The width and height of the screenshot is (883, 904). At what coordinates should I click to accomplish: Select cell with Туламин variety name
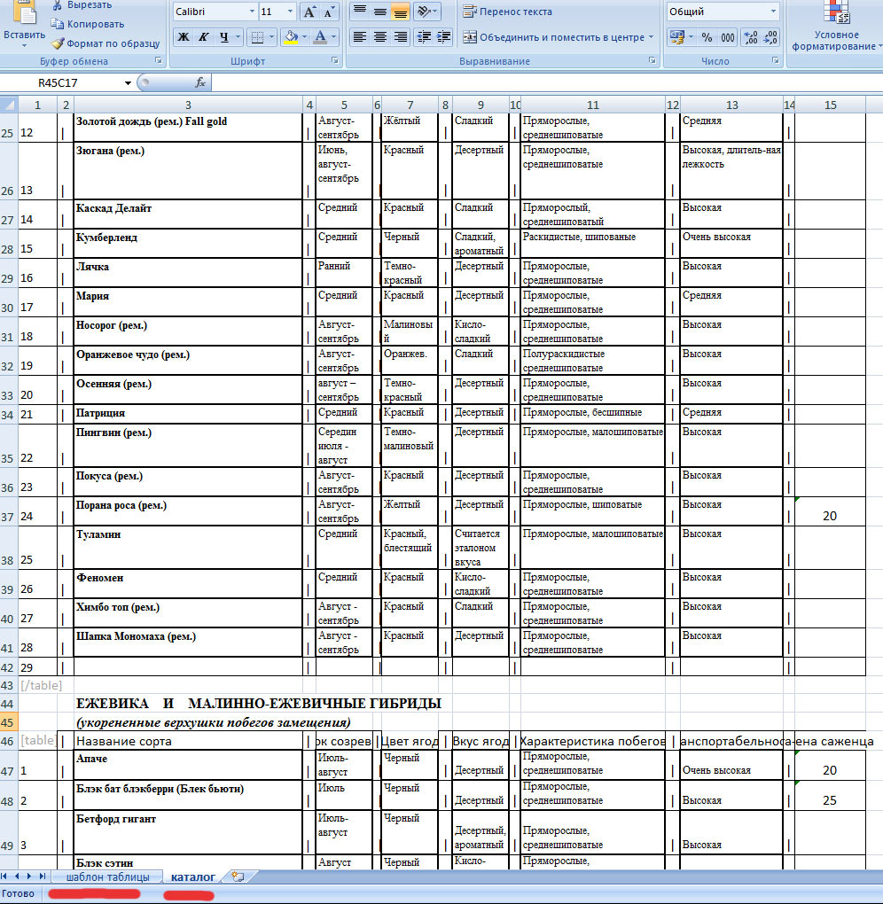[x=188, y=547]
